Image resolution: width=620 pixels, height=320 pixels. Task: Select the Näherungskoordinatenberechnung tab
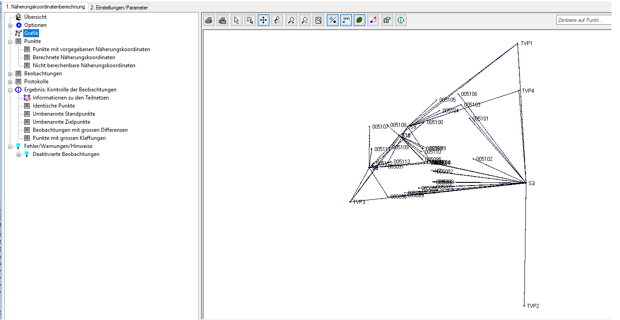pos(45,7)
